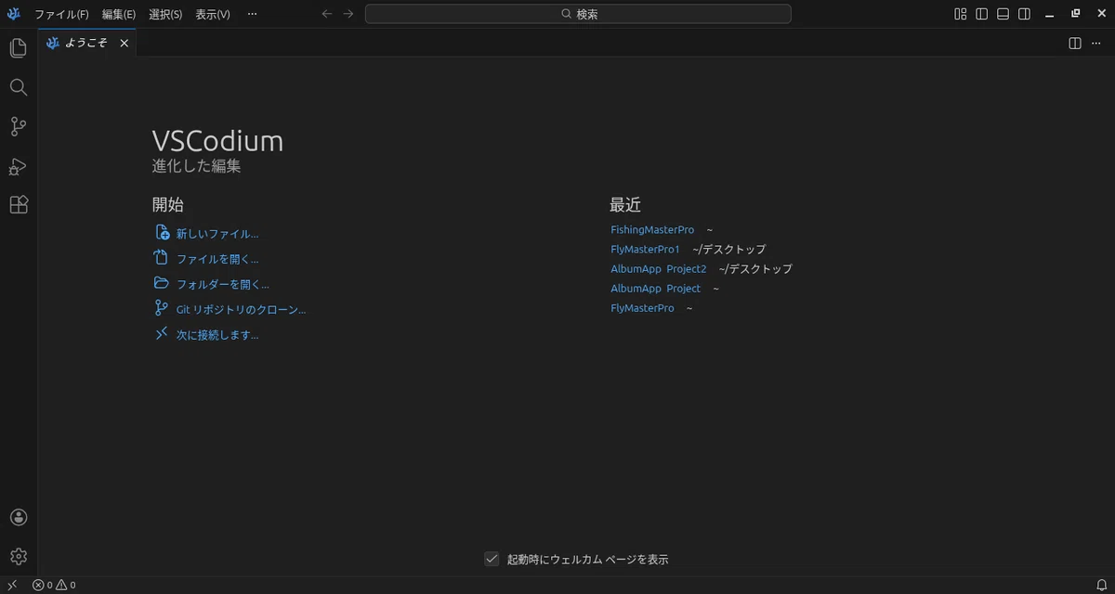Open Customize Layout icon

961,14
